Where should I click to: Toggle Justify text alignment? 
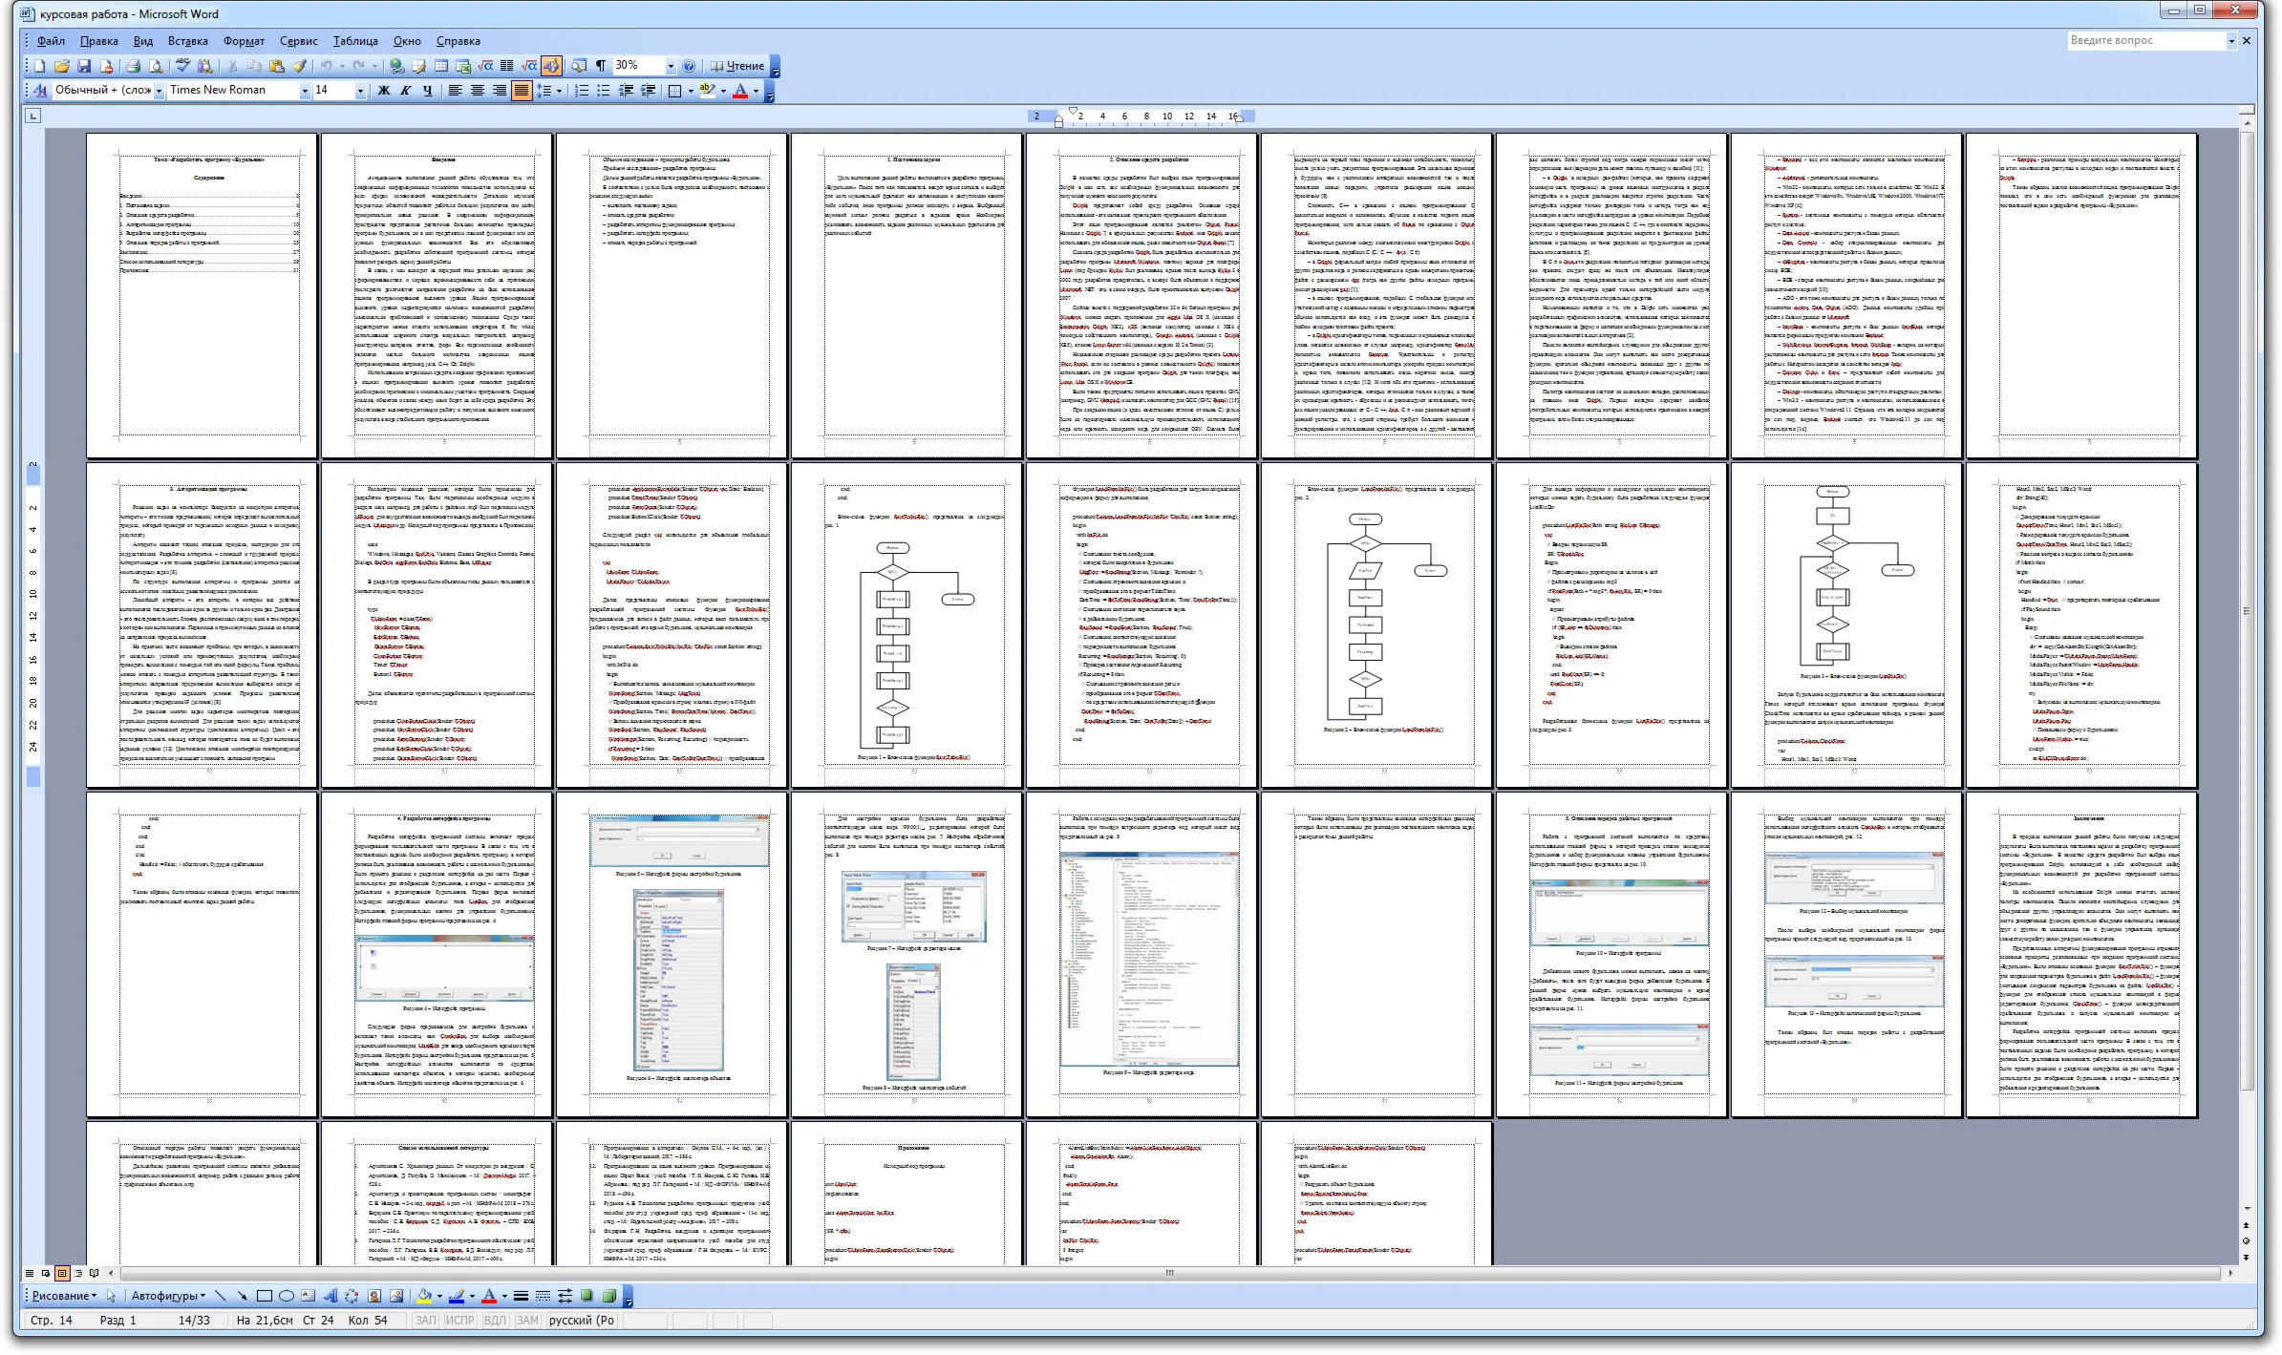521,90
